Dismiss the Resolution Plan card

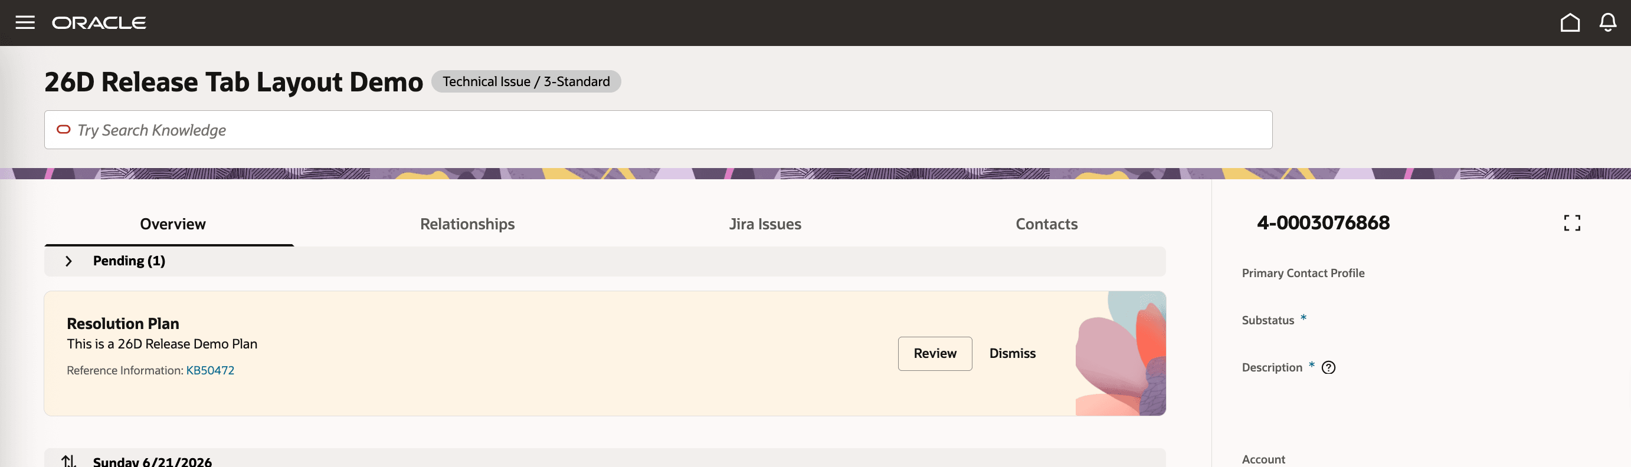(x=1013, y=354)
